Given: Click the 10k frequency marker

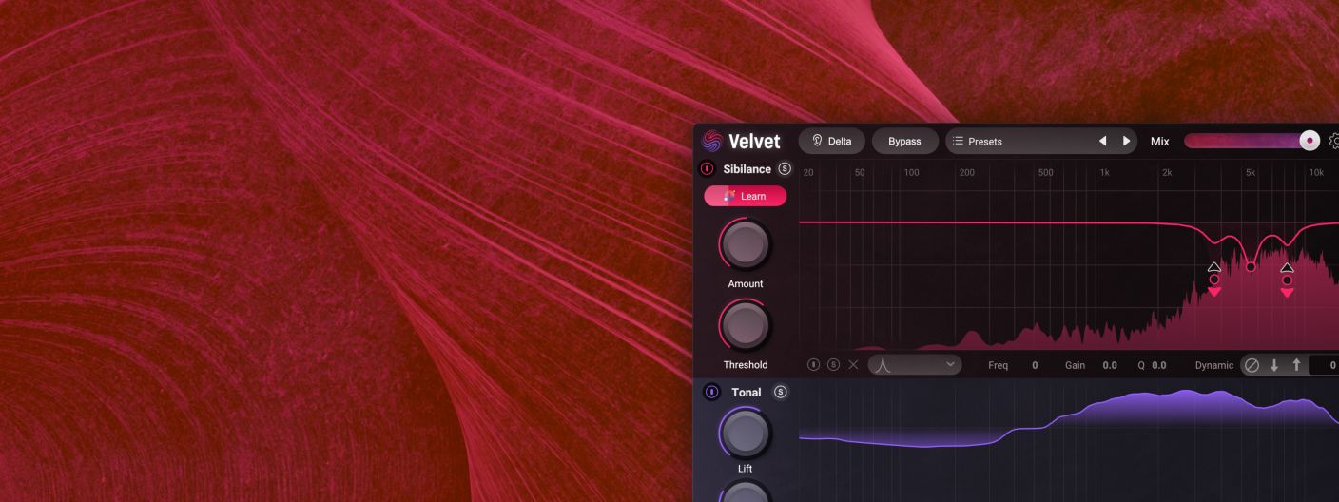Looking at the screenshot, I should pos(1316,172).
